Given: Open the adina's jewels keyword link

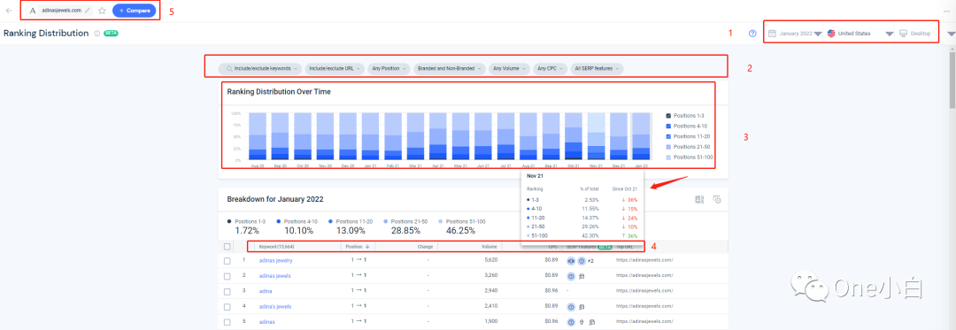Looking at the screenshot, I should (275, 306).
